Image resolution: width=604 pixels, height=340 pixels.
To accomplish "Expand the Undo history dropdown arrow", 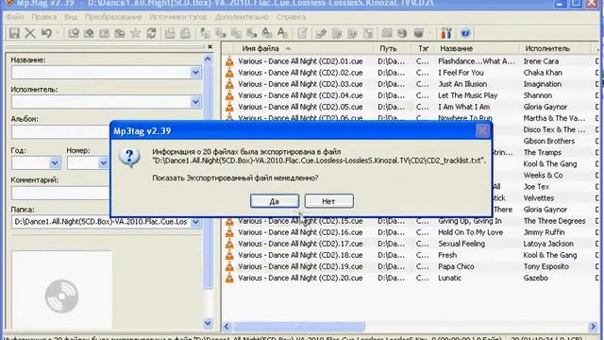I will [57, 33].
